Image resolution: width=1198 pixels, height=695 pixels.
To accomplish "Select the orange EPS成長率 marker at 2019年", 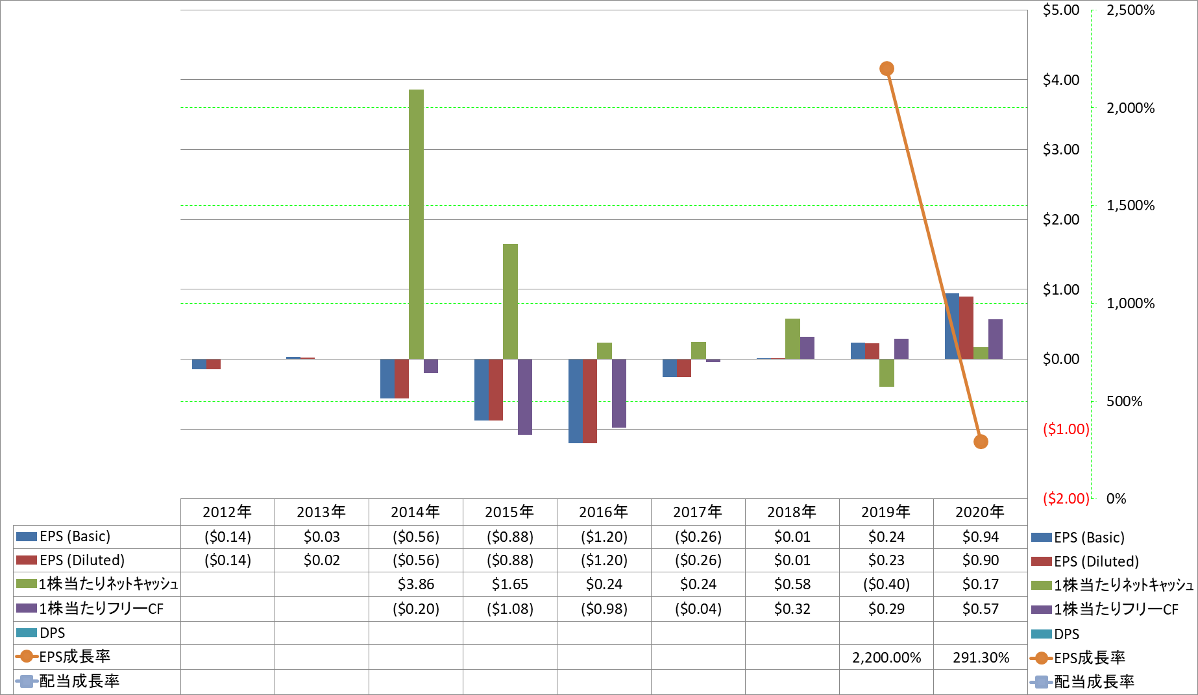I will (x=886, y=69).
